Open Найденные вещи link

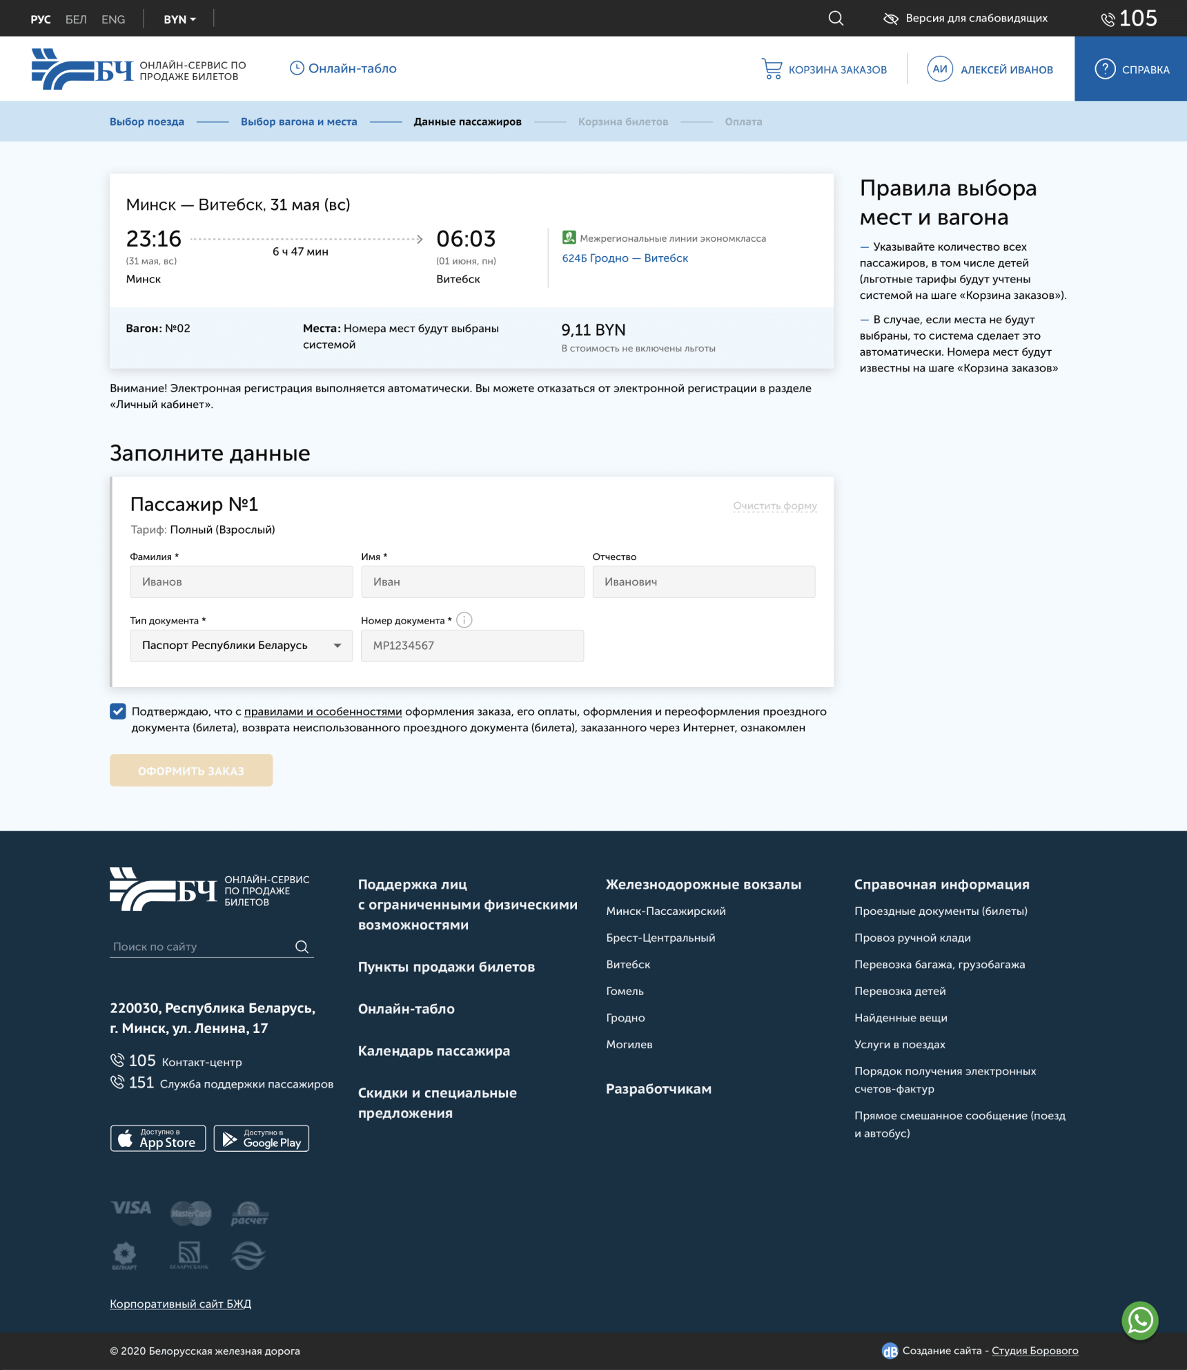pos(901,1018)
